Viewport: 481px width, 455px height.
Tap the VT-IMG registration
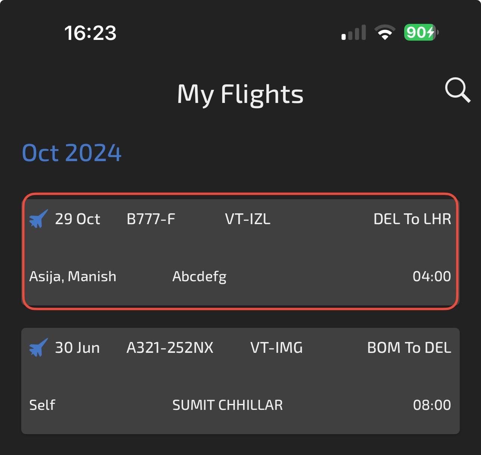(277, 348)
